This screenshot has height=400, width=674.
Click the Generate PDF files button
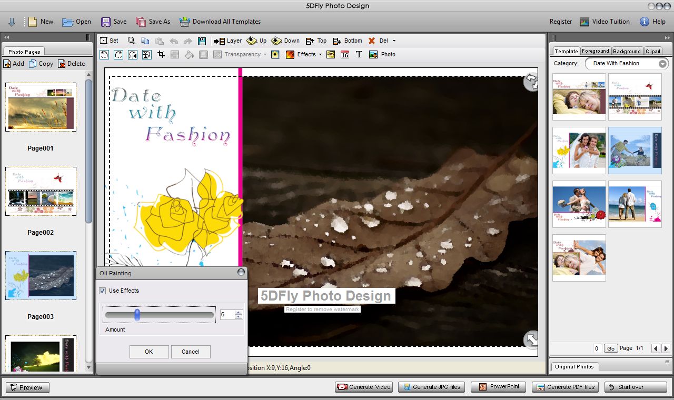tap(566, 387)
